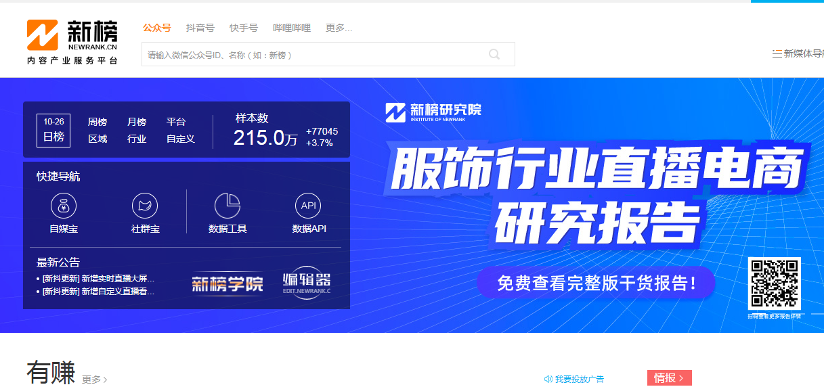Click the 新榜学院 logo
This screenshot has height=389, width=824.
click(x=227, y=283)
